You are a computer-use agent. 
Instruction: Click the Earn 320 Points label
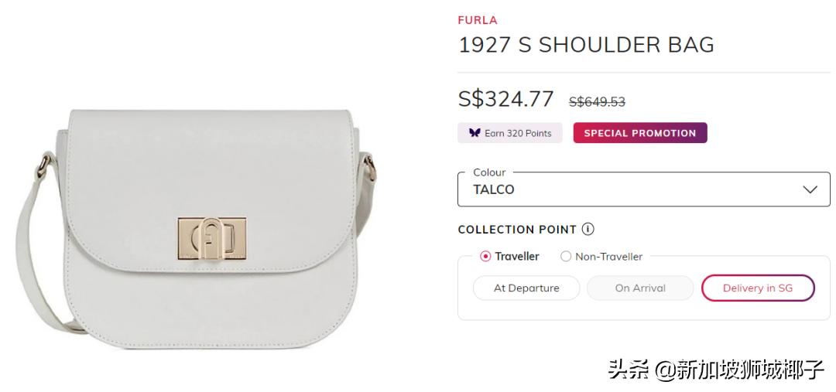tap(518, 133)
